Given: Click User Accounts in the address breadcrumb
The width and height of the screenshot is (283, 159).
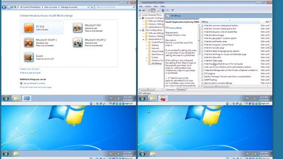Looking at the screenshot, I should coord(51,7).
